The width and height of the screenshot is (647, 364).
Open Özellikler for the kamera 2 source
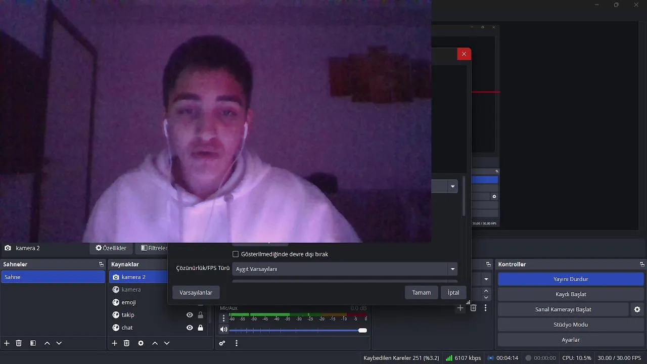pos(111,248)
